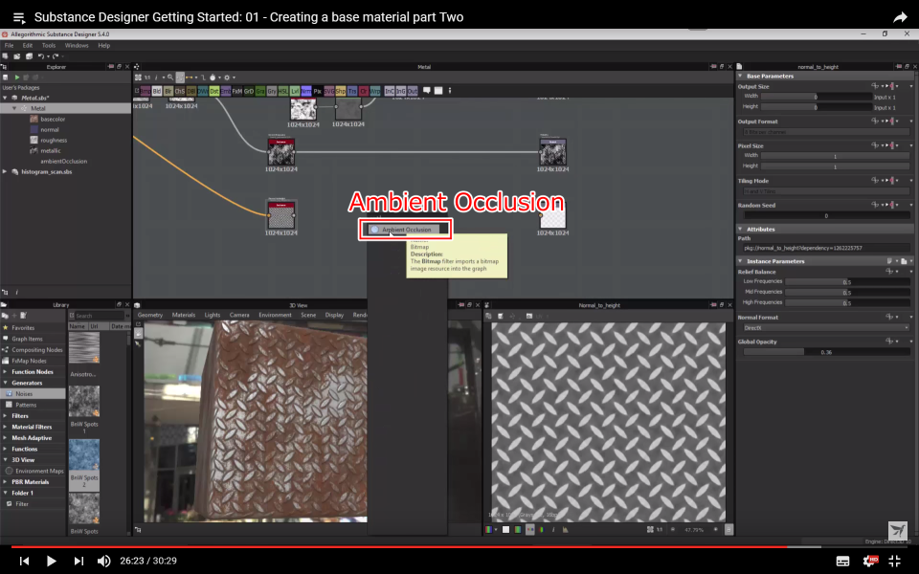Toggle info display in 2D view toolbar
This screenshot has height=574, width=919.
(553, 529)
